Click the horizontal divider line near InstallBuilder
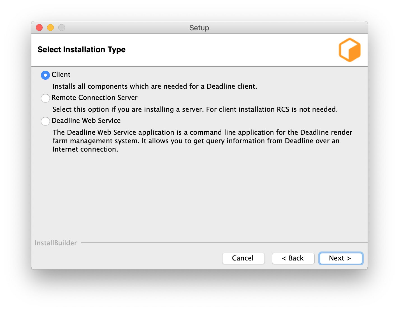The height and width of the screenshot is (311, 399). [x=221, y=242]
